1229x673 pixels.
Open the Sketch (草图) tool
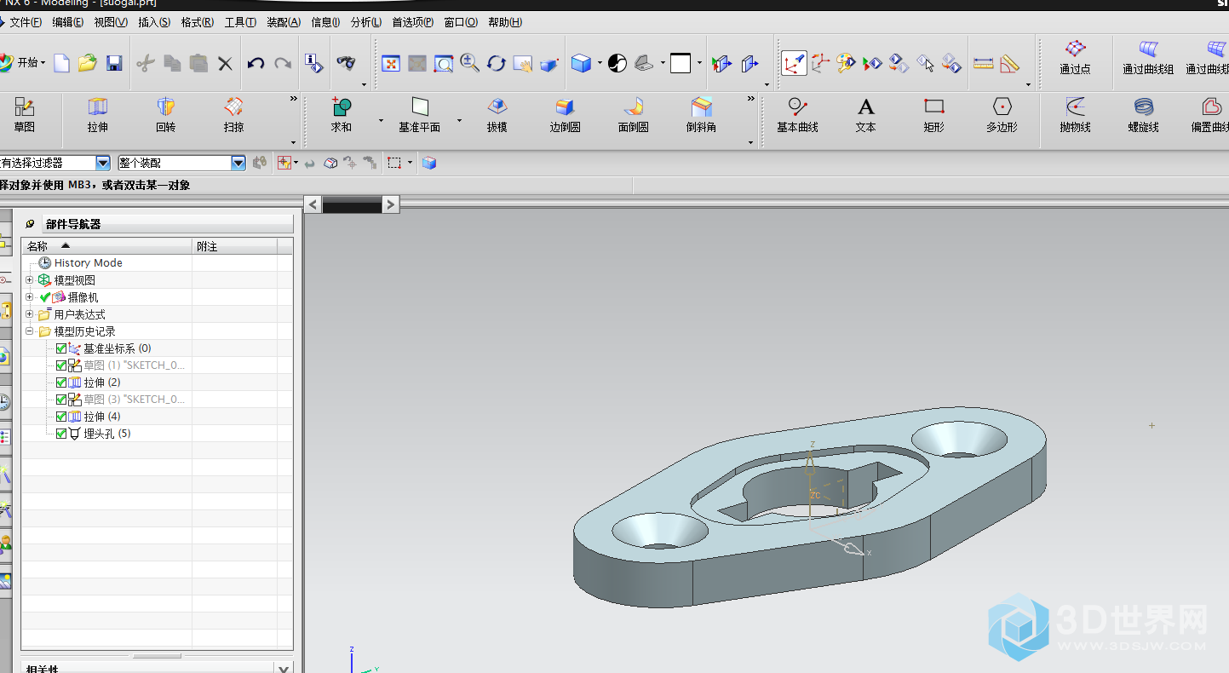[25, 115]
